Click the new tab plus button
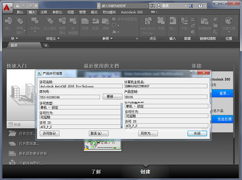242x180 pixels. (x=46, y=45)
